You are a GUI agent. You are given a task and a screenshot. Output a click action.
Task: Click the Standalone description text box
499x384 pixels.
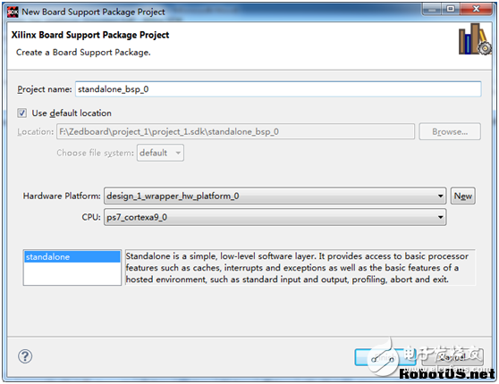pos(300,268)
